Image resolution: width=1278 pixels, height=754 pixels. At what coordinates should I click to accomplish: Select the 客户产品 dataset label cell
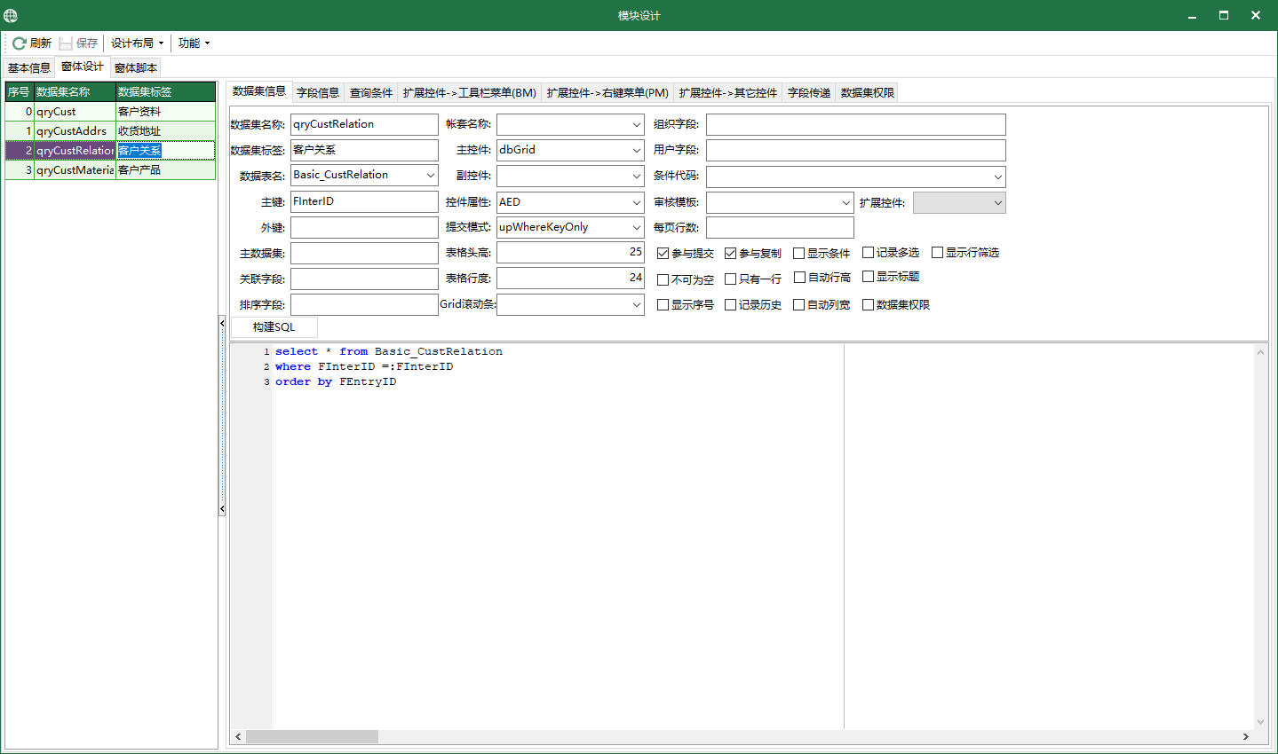(x=165, y=170)
